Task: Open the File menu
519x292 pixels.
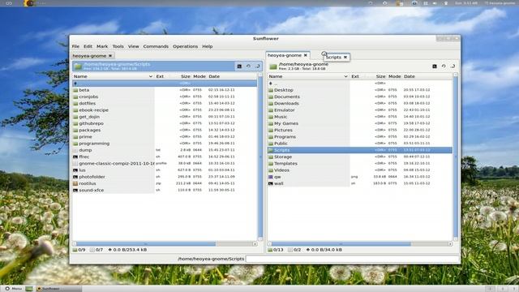Action: 75,46
